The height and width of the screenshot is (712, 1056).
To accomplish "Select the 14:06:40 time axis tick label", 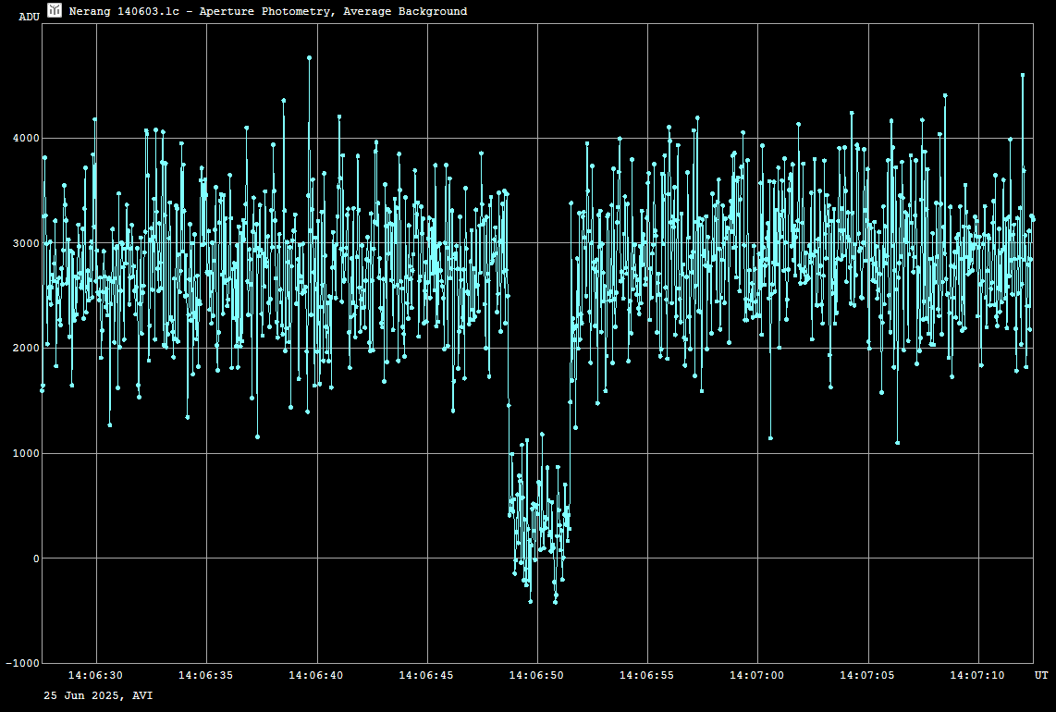I will click(x=315, y=676).
